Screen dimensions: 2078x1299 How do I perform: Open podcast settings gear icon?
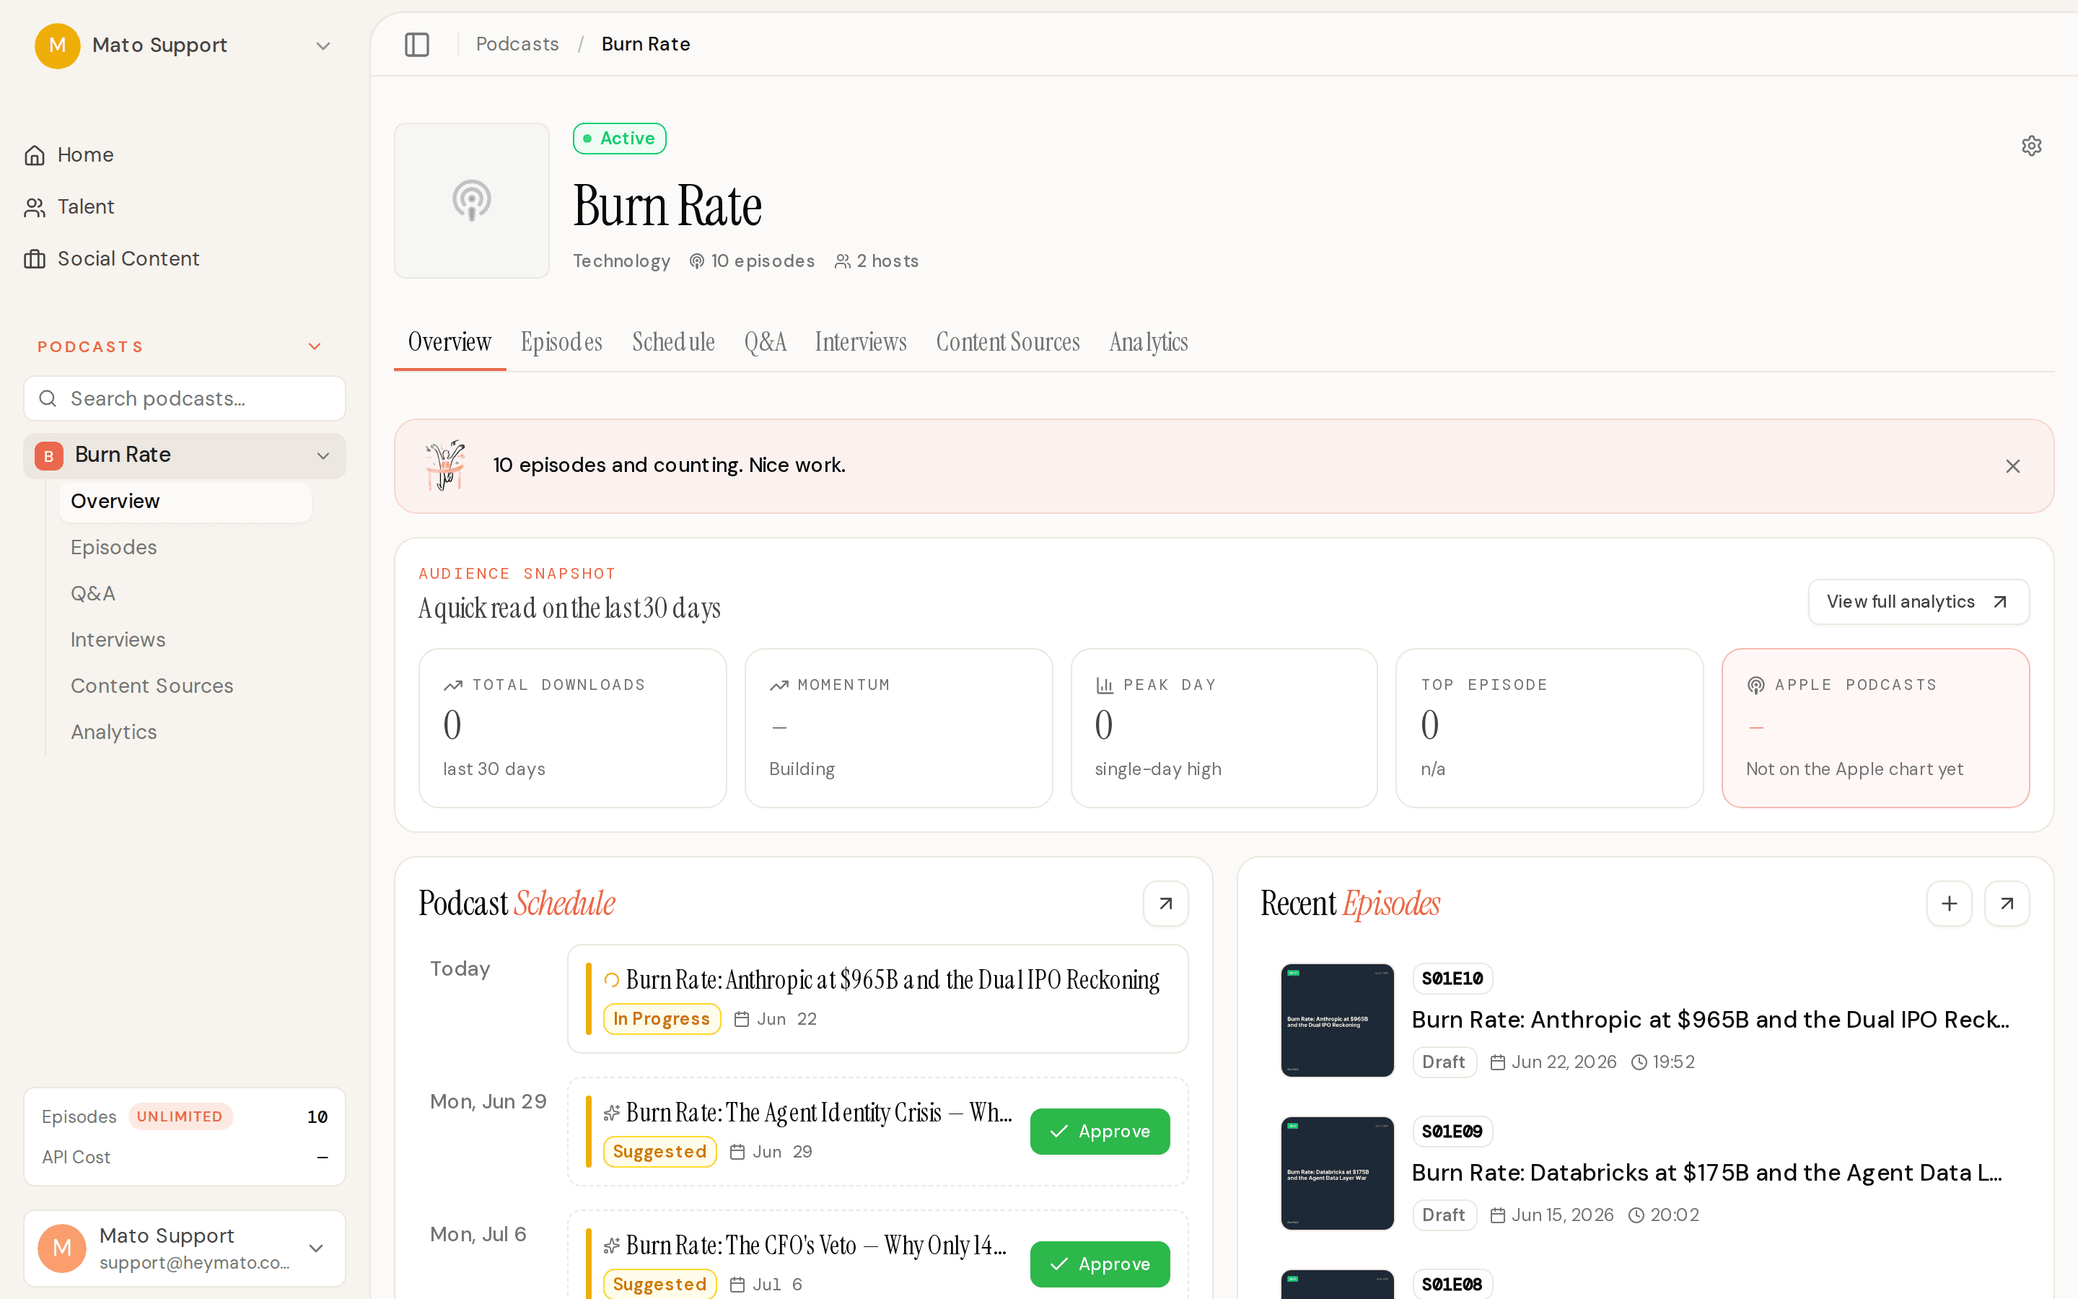(2031, 145)
